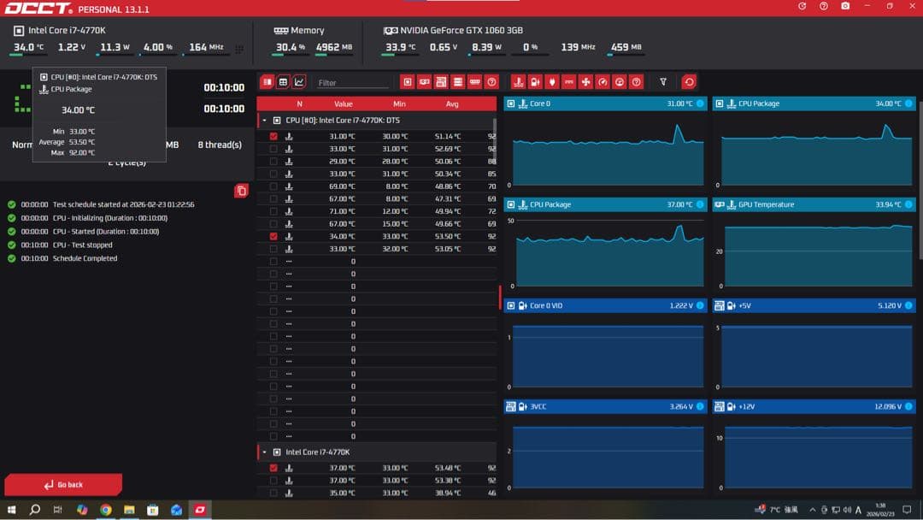Toggle usage meter sensor type filter
The height and width of the screenshot is (520, 923).
pos(620,82)
